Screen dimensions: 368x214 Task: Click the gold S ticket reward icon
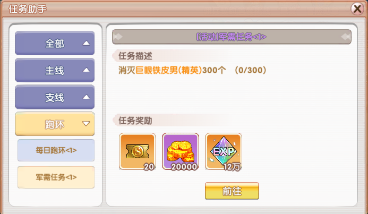coord(138,151)
